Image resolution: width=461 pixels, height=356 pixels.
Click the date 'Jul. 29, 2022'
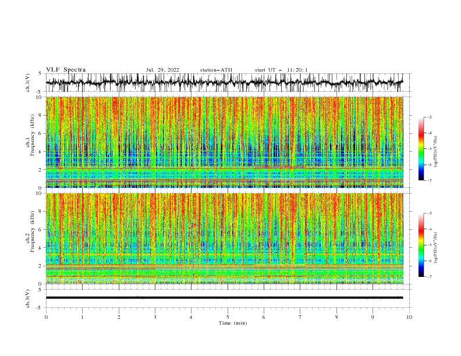click(162, 70)
